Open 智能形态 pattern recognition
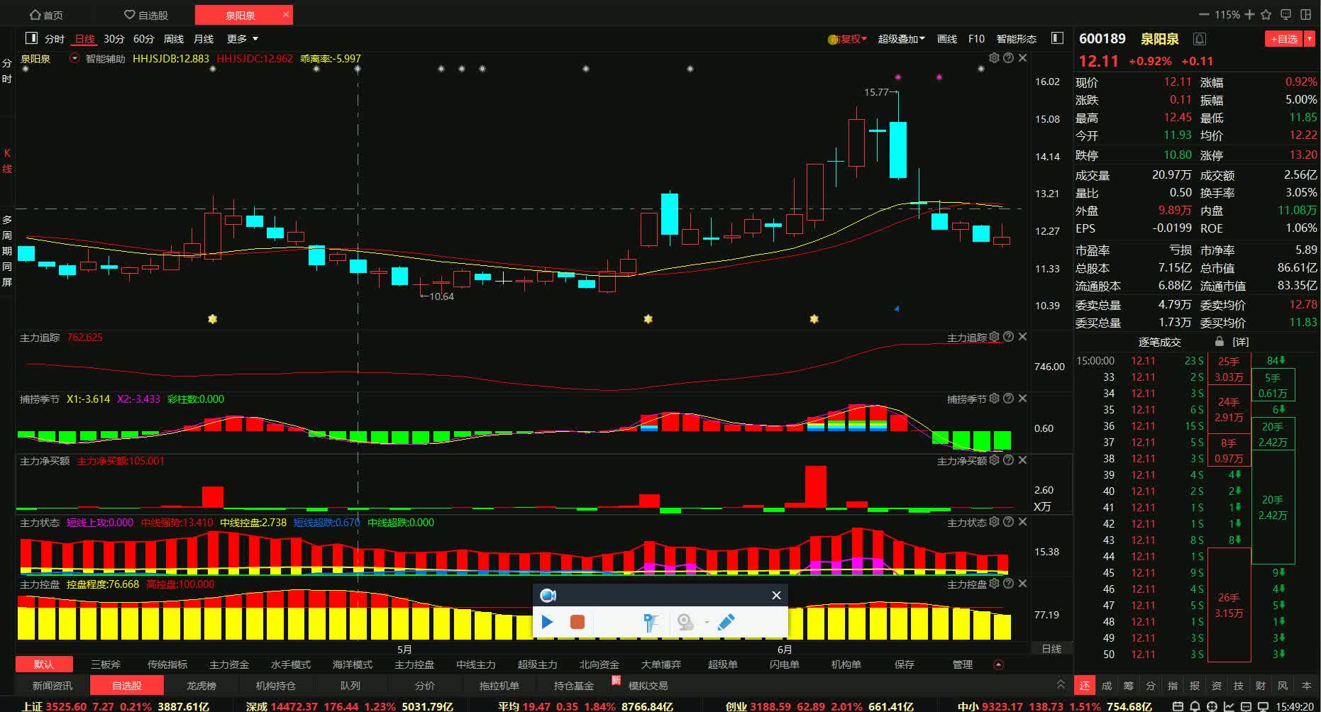The height and width of the screenshot is (712, 1321). point(1016,39)
